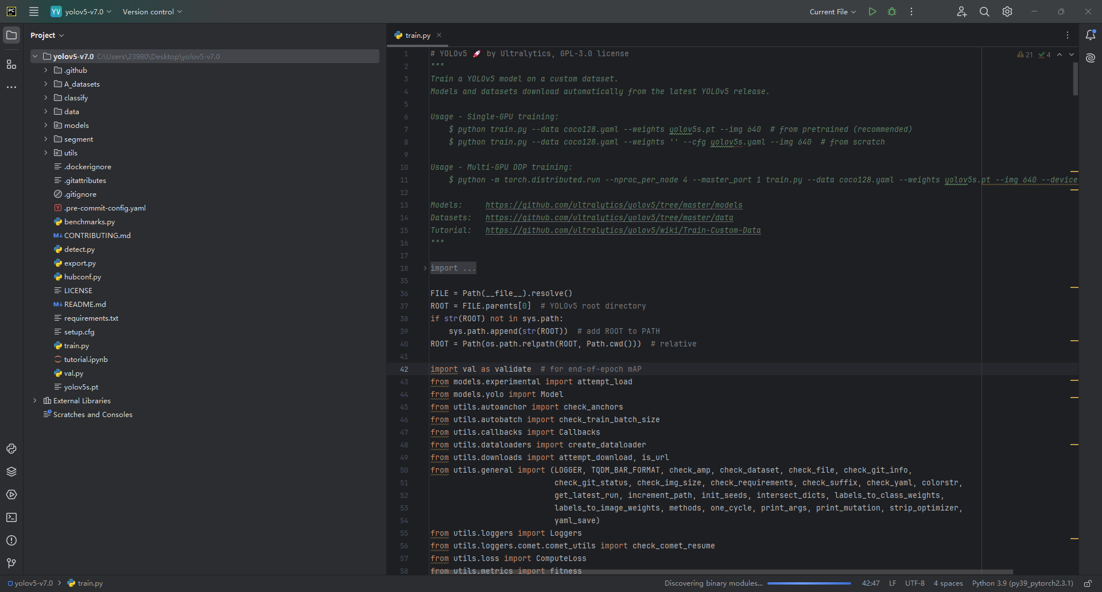Open tutorial.ipynb notebook
This screenshot has height=592, width=1102.
click(x=86, y=359)
